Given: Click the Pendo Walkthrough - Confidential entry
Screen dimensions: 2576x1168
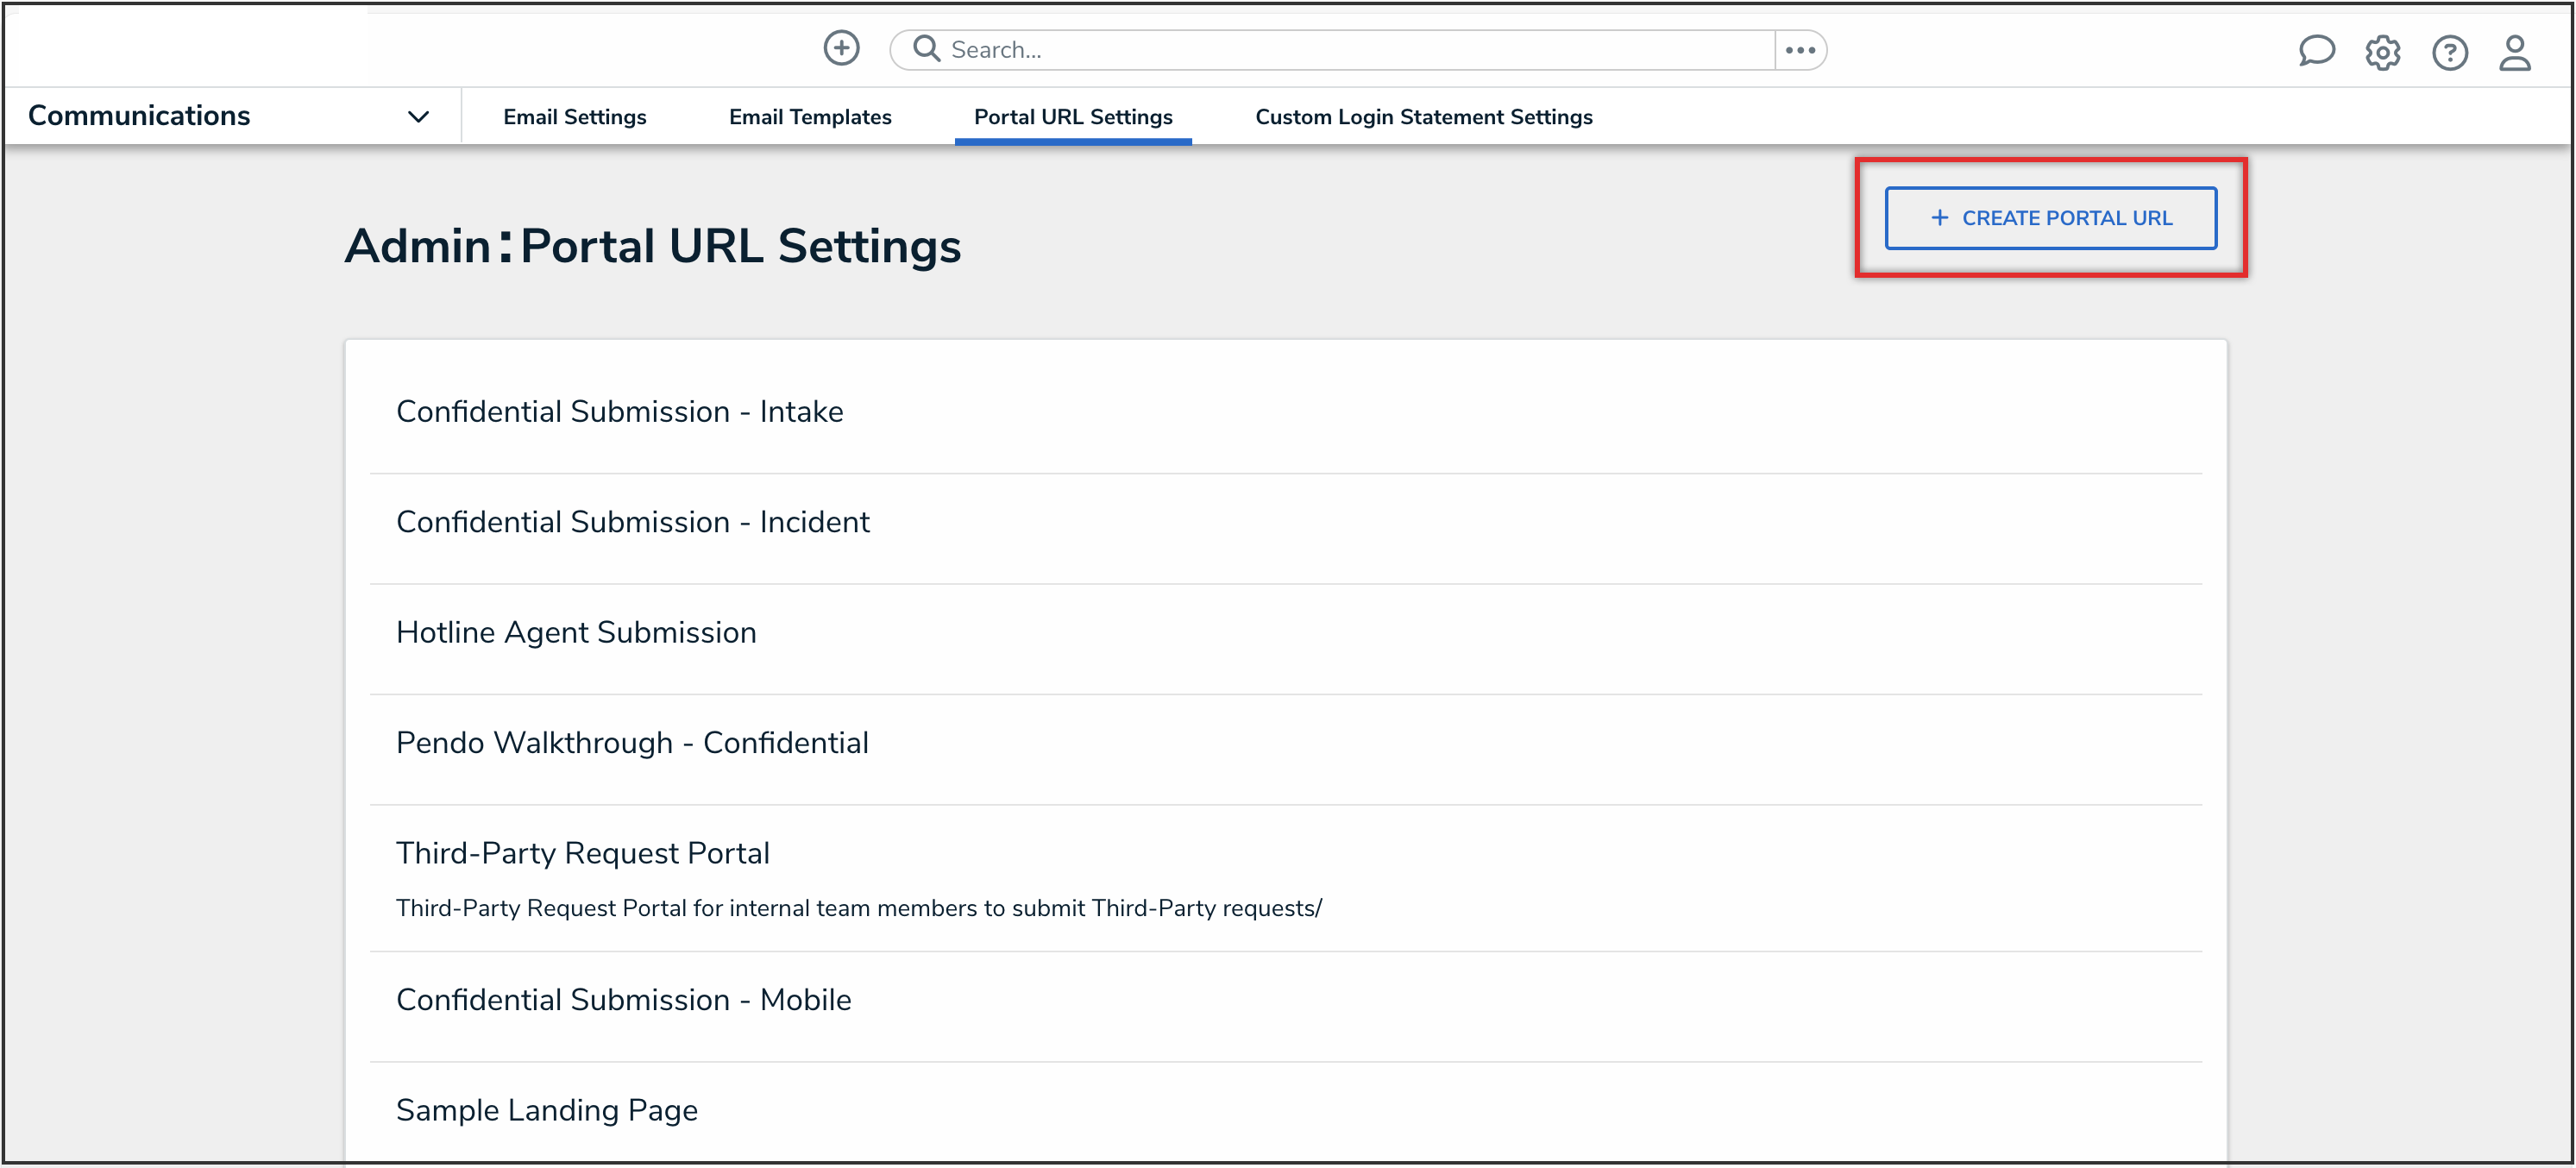Looking at the screenshot, I should point(632,742).
